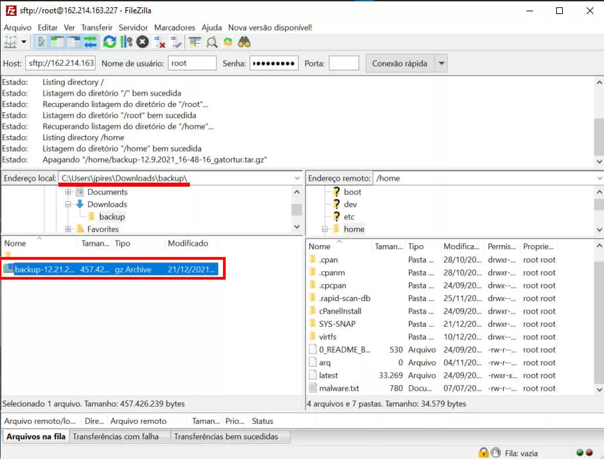Open the Servidor menu
This screenshot has height=459, width=604.
133,27
